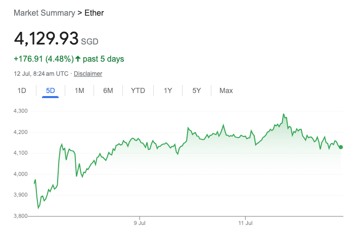
Task: Click the green endpoint dot on the chart
Action: 341,147
